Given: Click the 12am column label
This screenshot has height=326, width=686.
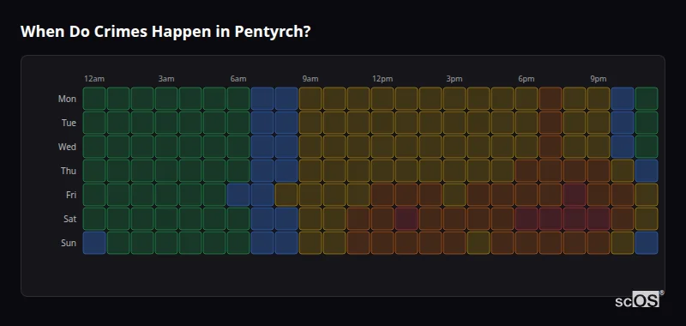Looking at the screenshot, I should click(94, 79).
